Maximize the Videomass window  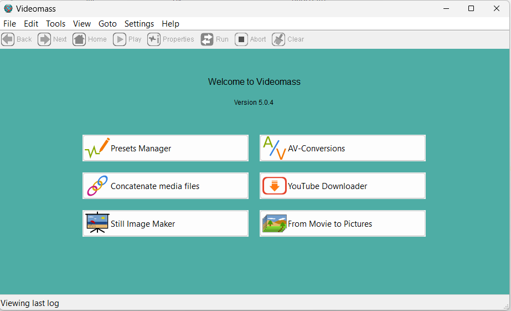[x=471, y=8]
